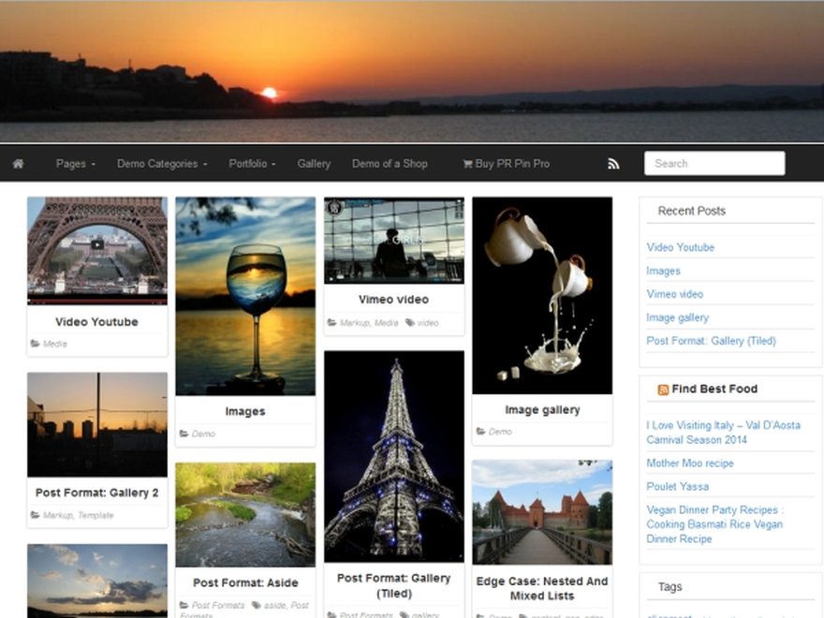Open Demo category under Image gallery

500,432
